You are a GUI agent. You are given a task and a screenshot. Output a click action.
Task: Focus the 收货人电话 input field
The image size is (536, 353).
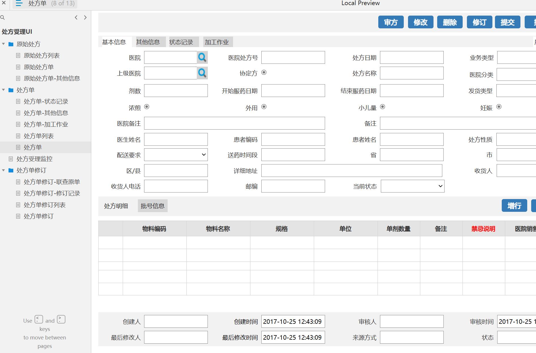click(x=176, y=186)
